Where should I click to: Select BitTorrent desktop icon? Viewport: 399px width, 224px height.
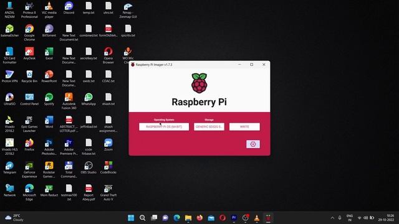click(x=49, y=31)
